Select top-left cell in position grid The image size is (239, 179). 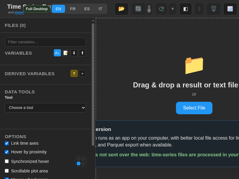[79, 159]
